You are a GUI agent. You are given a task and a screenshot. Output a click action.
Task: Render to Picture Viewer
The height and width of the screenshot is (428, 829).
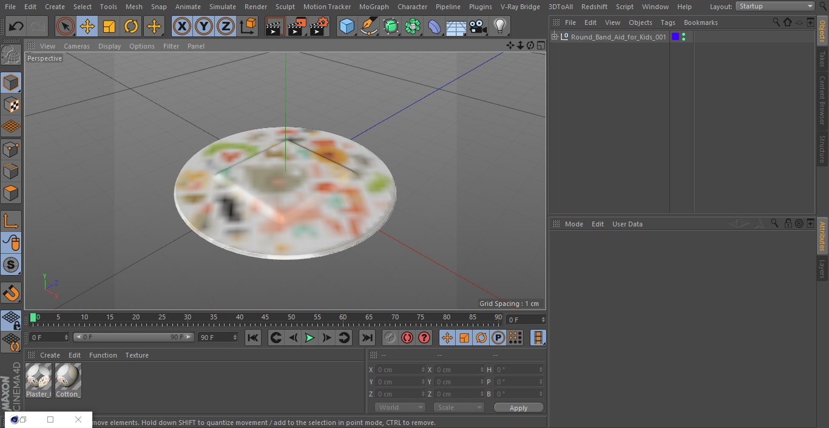click(297, 27)
